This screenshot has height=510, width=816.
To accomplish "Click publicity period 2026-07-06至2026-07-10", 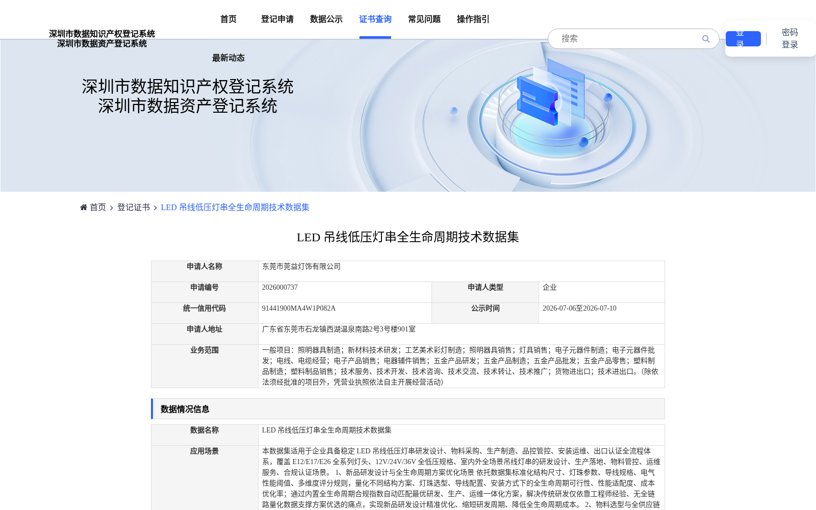I will pos(579,308).
